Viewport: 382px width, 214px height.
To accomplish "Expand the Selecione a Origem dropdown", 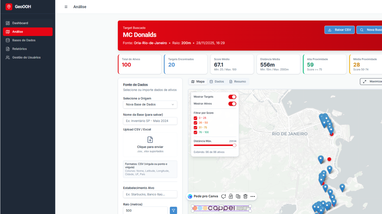I will point(150,105).
